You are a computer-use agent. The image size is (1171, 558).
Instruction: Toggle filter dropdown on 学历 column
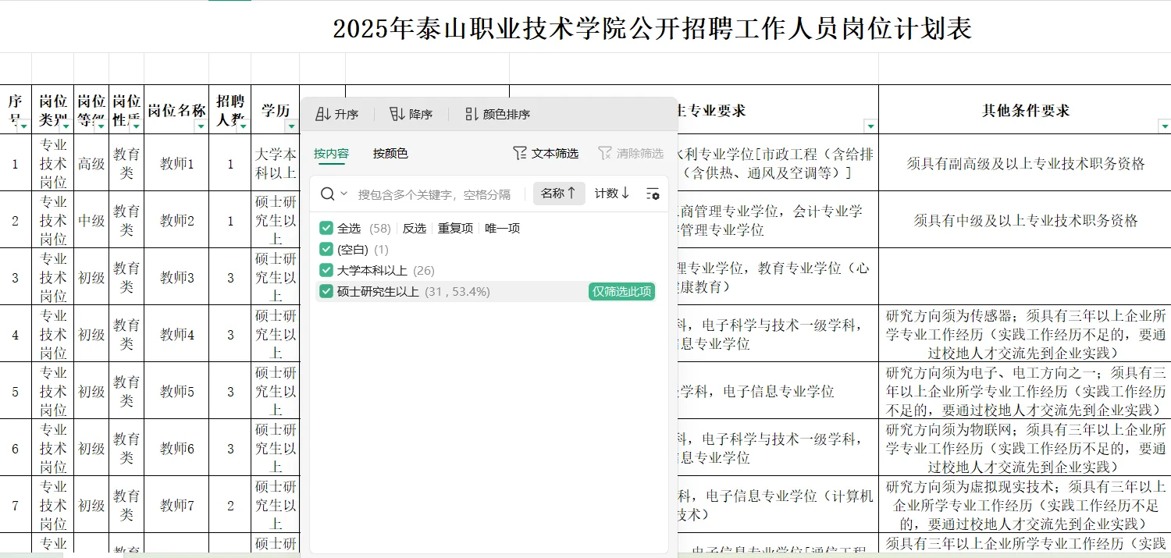291,126
